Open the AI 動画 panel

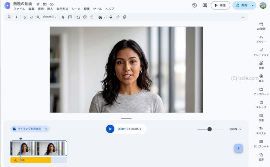pos(261,26)
